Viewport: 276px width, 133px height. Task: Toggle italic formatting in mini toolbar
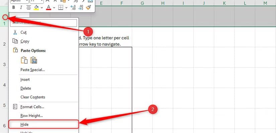point(21,7)
